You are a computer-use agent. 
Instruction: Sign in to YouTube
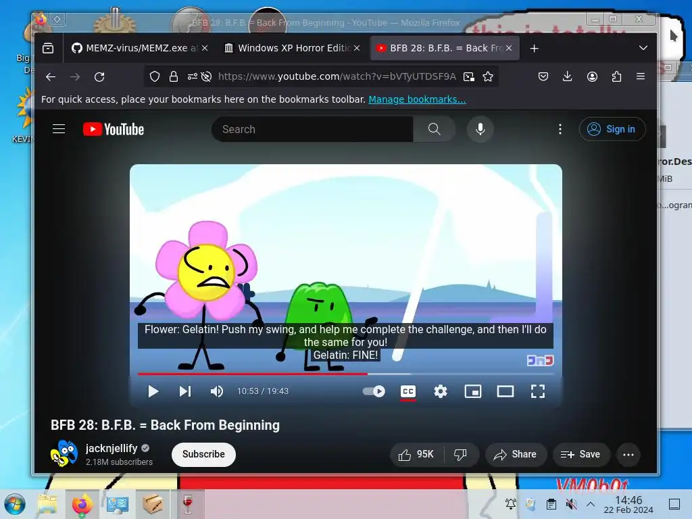[612, 129]
